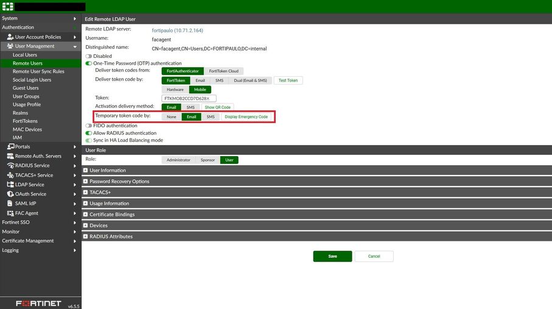Image resolution: width=552 pixels, height=309 pixels.
Task: Set temporary token code by SMS
Action: coord(211,117)
